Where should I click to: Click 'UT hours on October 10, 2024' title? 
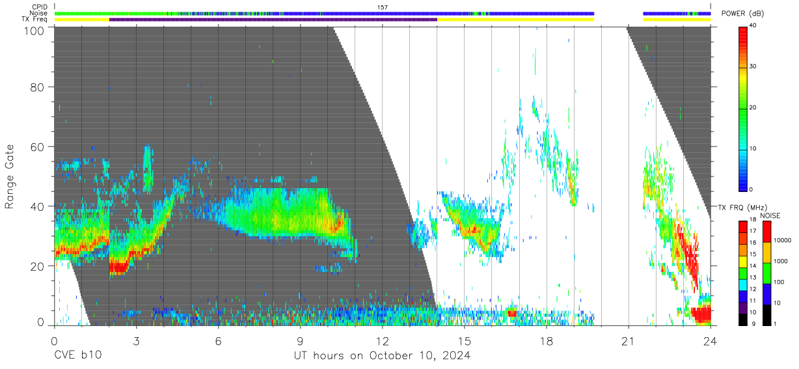pyautogui.click(x=382, y=356)
